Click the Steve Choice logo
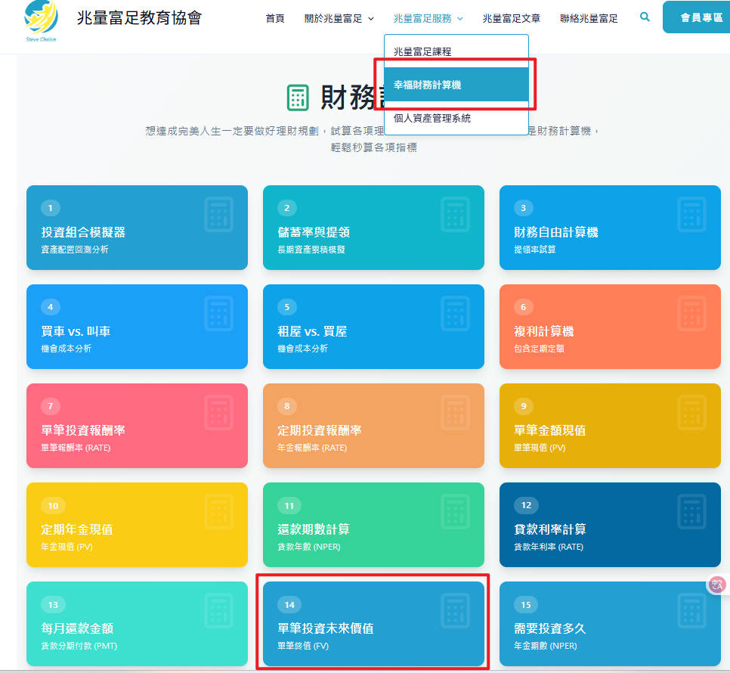The height and width of the screenshot is (673, 730). pyautogui.click(x=41, y=20)
